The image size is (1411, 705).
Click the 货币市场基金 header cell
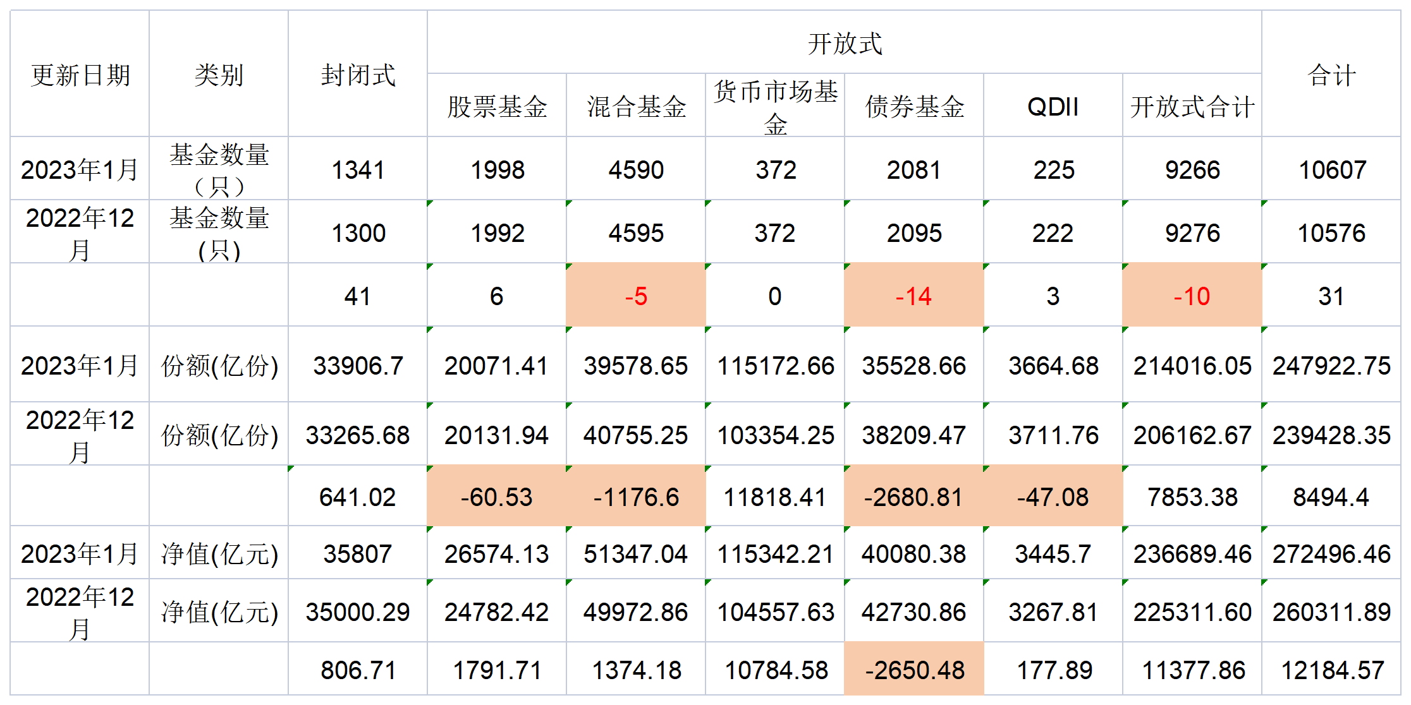click(x=775, y=106)
